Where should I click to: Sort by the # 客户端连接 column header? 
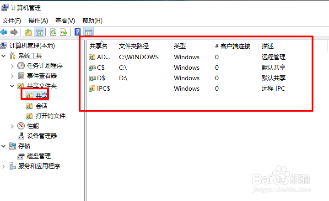(x=235, y=46)
